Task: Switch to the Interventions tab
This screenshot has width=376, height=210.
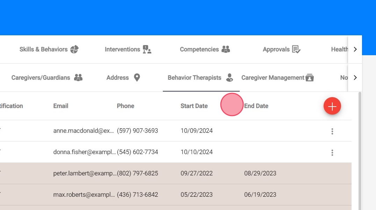Action: click(x=122, y=49)
